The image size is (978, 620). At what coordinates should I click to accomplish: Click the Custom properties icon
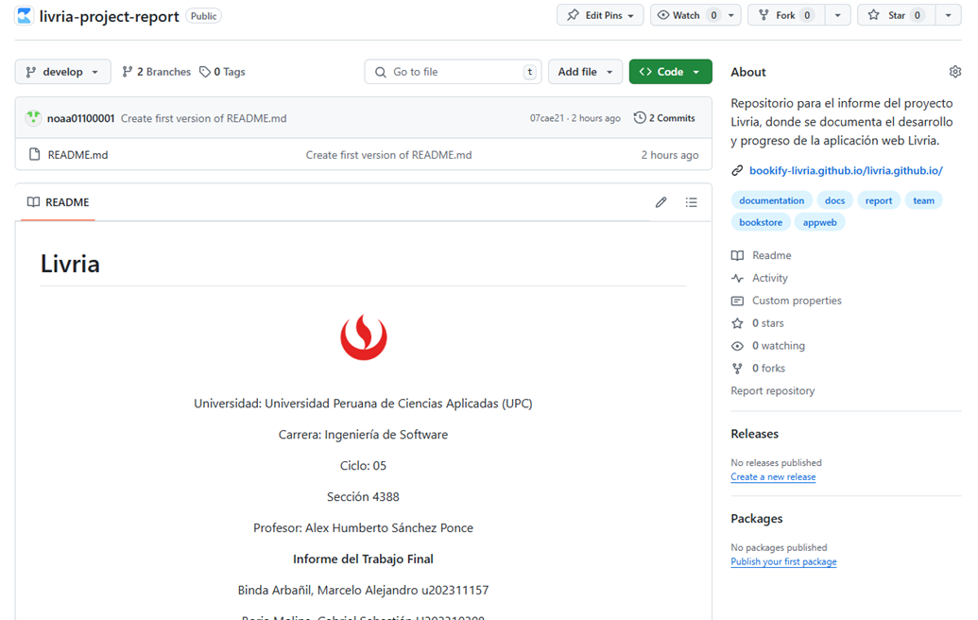737,301
